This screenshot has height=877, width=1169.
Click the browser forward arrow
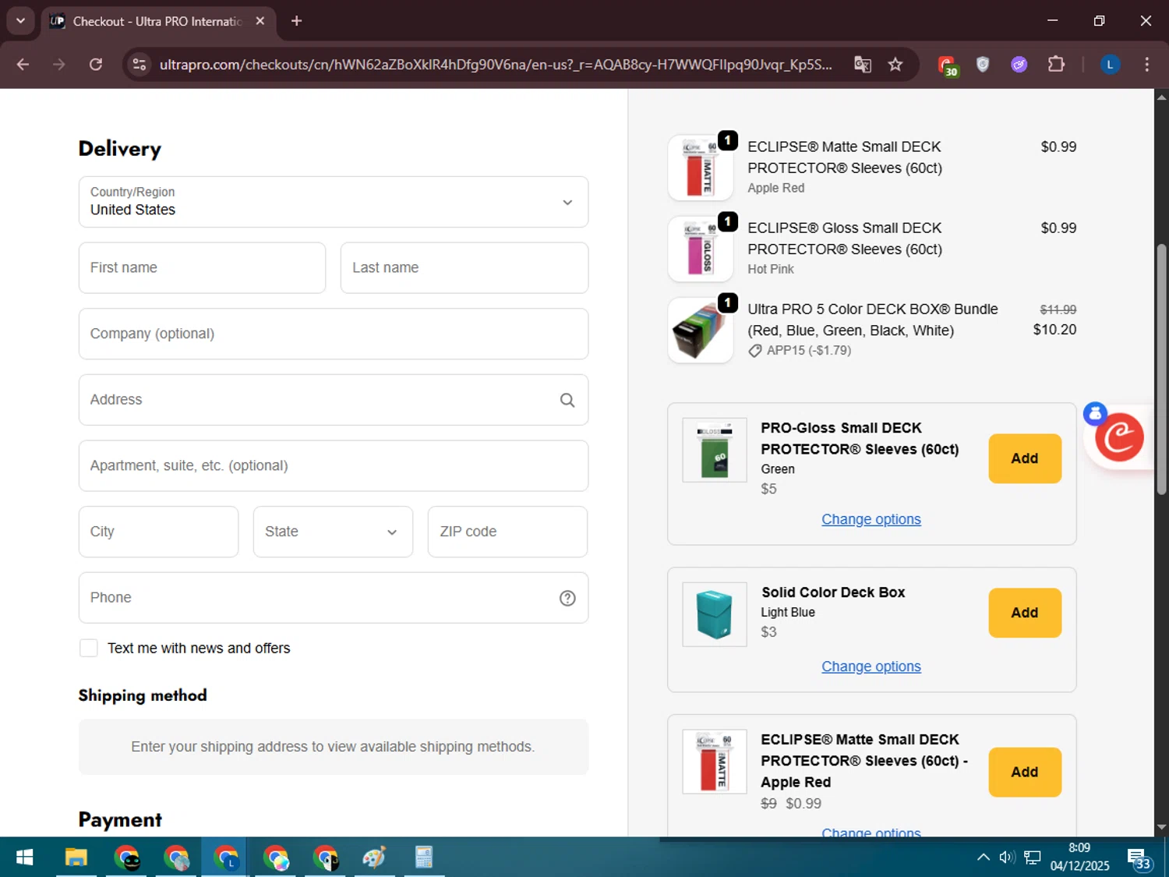point(59,65)
